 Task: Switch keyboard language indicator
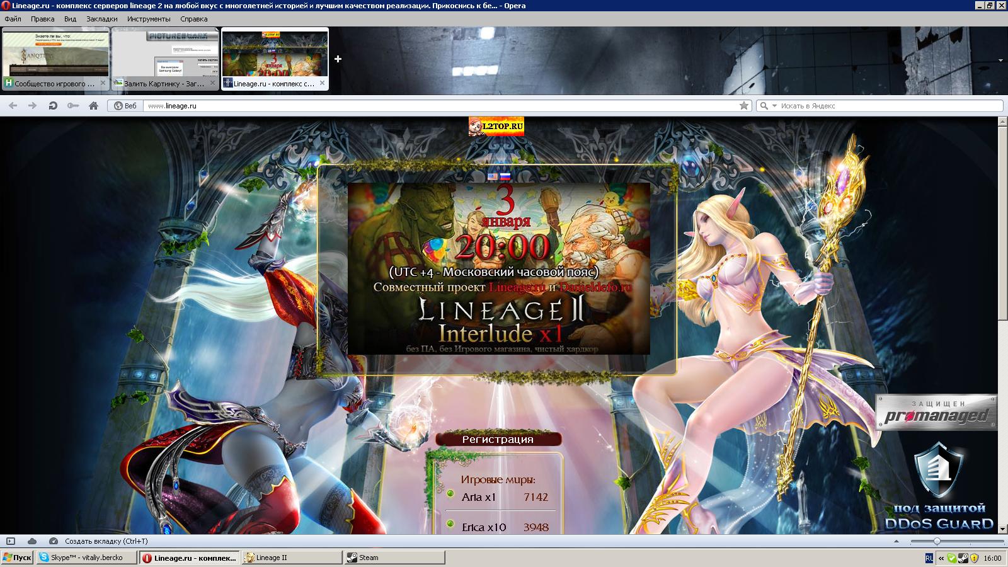pyautogui.click(x=929, y=558)
